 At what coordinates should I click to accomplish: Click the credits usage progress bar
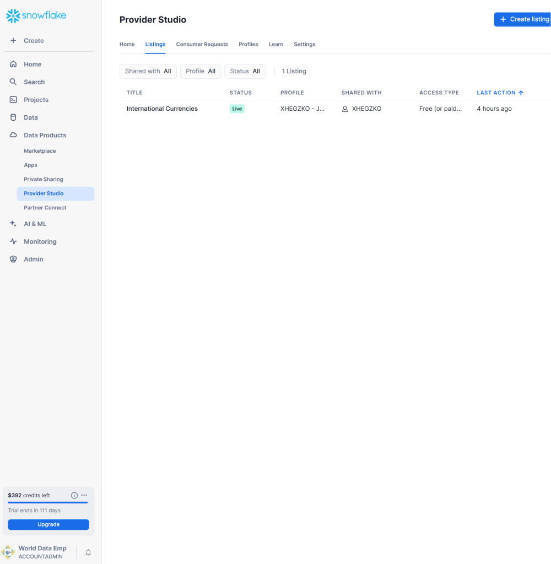(48, 502)
